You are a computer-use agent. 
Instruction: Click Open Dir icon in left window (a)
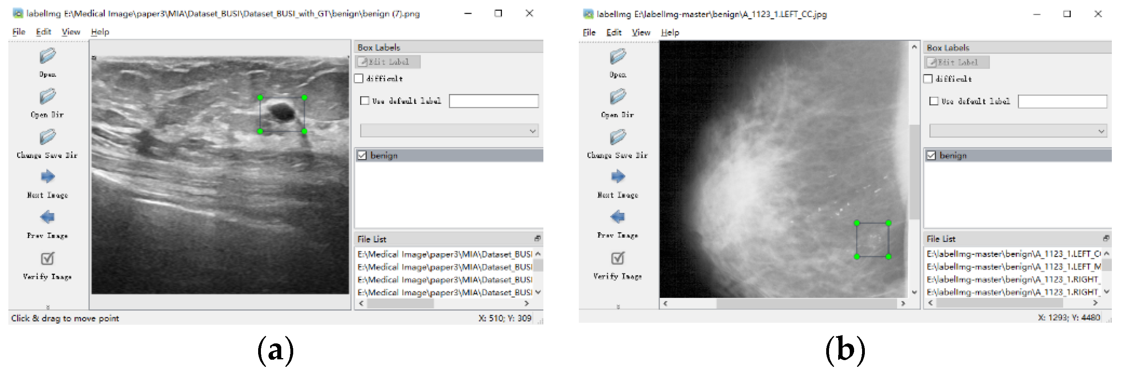tap(47, 97)
